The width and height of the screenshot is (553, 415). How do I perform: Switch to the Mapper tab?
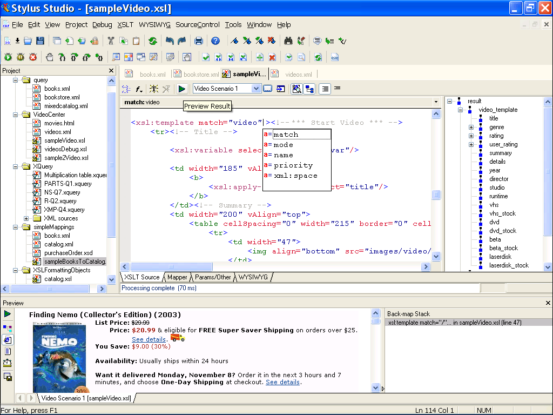pyautogui.click(x=177, y=277)
